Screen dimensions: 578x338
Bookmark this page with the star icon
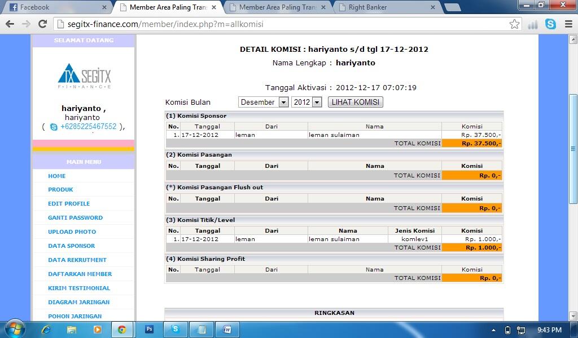click(514, 24)
